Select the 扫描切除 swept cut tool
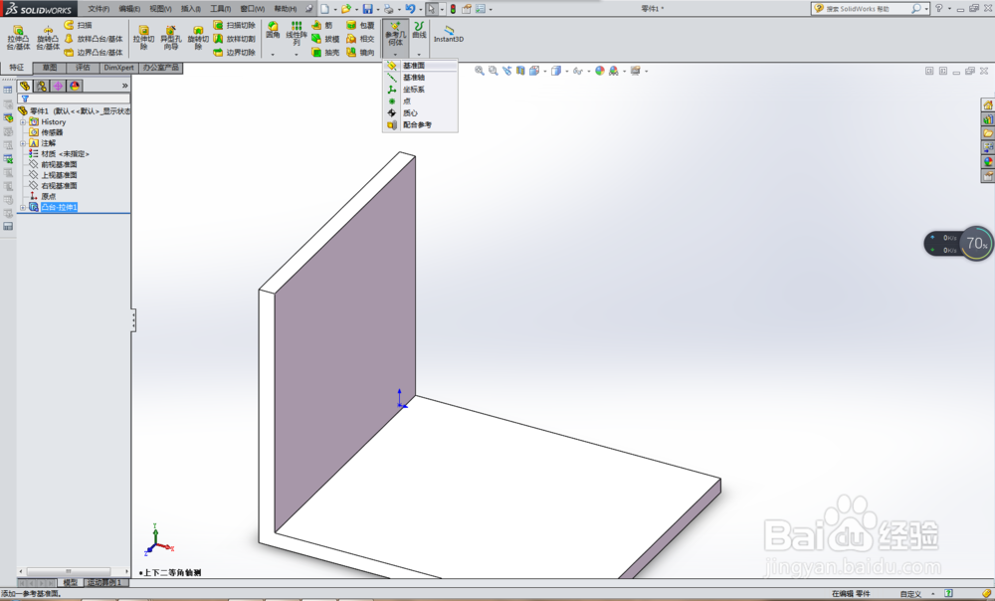995x601 pixels. tap(234, 25)
